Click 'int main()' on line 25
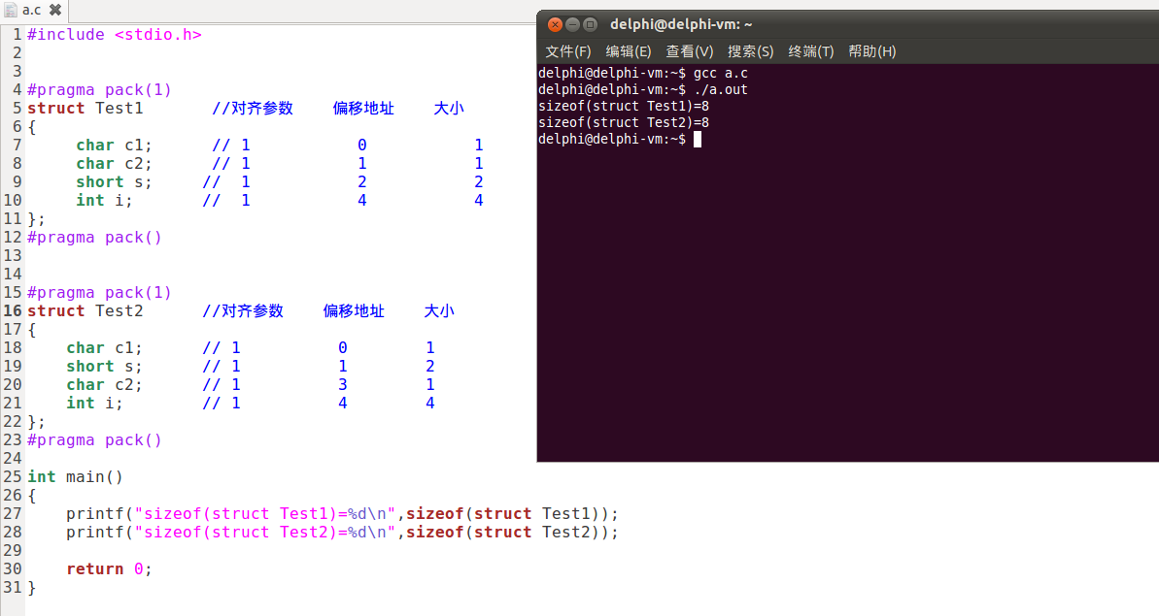The width and height of the screenshot is (1159, 616). point(76,477)
